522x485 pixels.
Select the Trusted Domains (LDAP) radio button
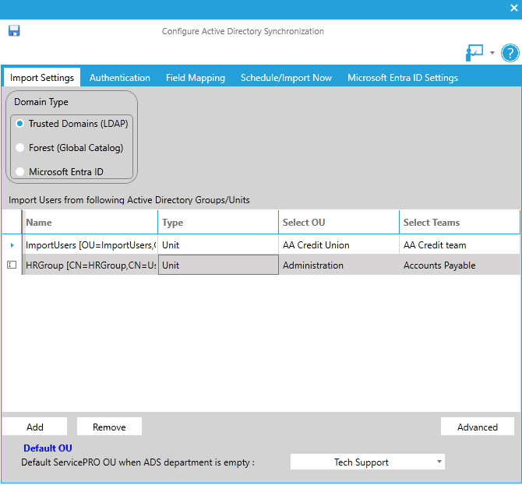(20, 124)
